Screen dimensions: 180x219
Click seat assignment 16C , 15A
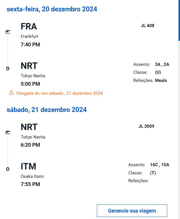(160, 165)
